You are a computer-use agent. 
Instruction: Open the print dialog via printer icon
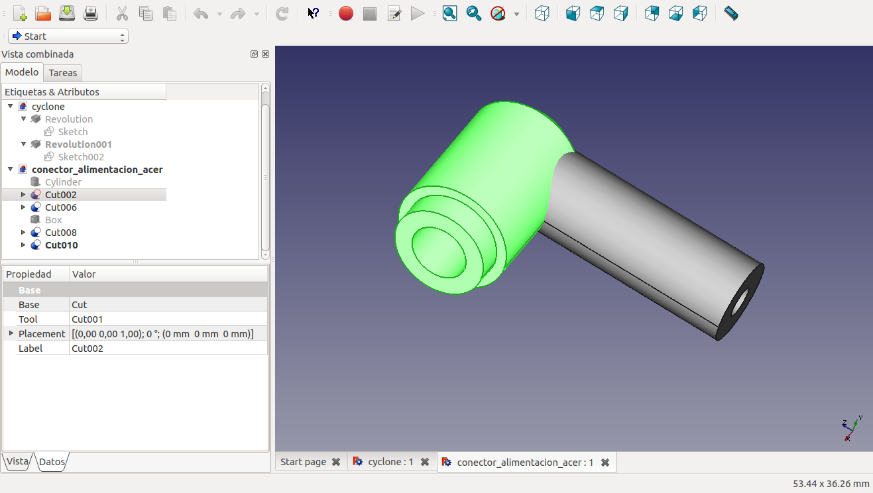[x=91, y=13]
